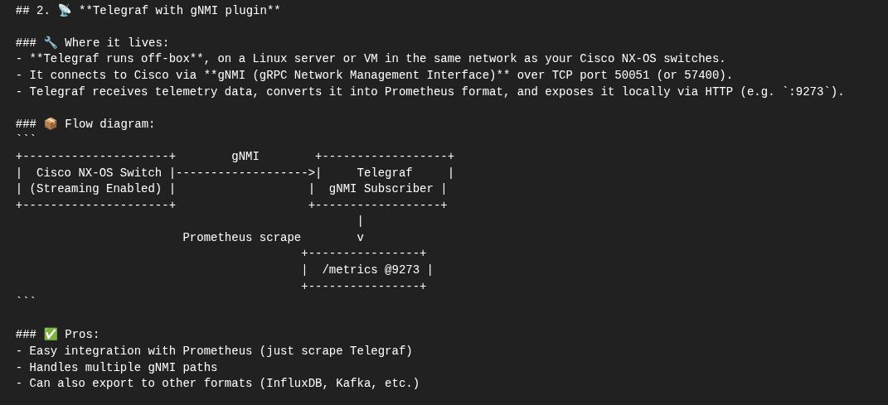Click the green checkmark emoji beside "Pros"
The height and width of the screenshot is (405, 888).
[51, 335]
